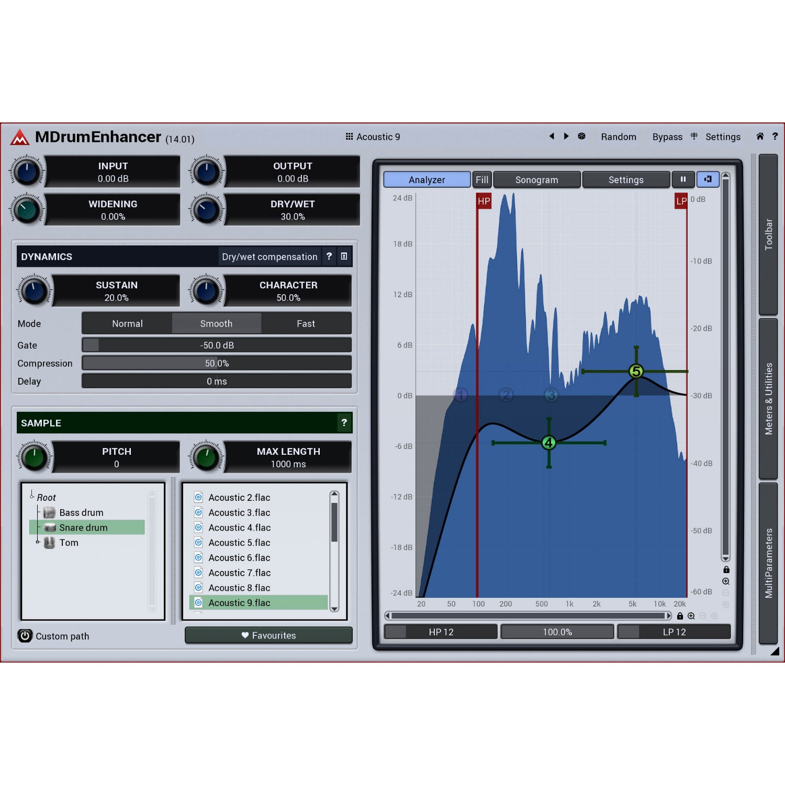The height and width of the screenshot is (785, 785).
Task: Expand the Meters & Utilities side panel
Action: click(768, 399)
